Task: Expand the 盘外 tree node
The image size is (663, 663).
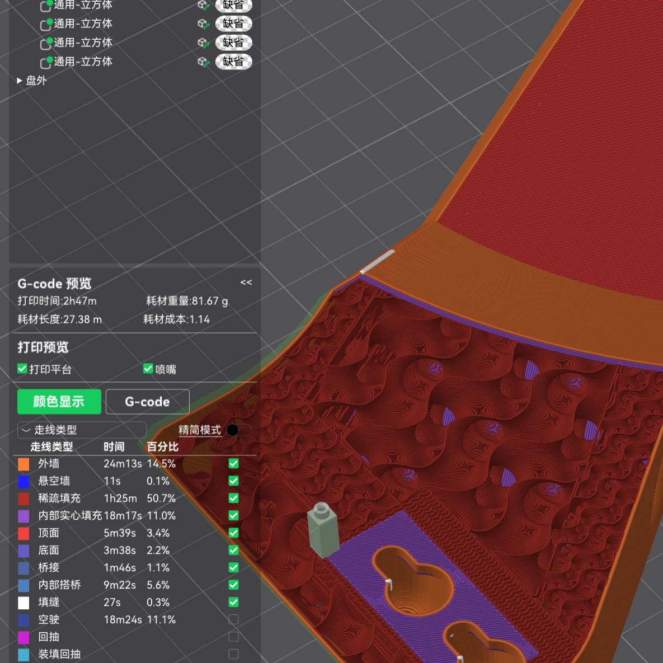Action: tap(20, 81)
